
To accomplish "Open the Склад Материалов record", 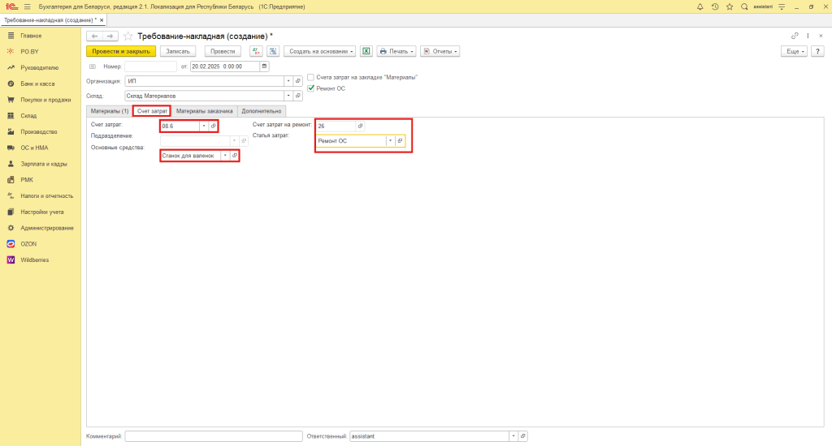I will click(x=297, y=96).
